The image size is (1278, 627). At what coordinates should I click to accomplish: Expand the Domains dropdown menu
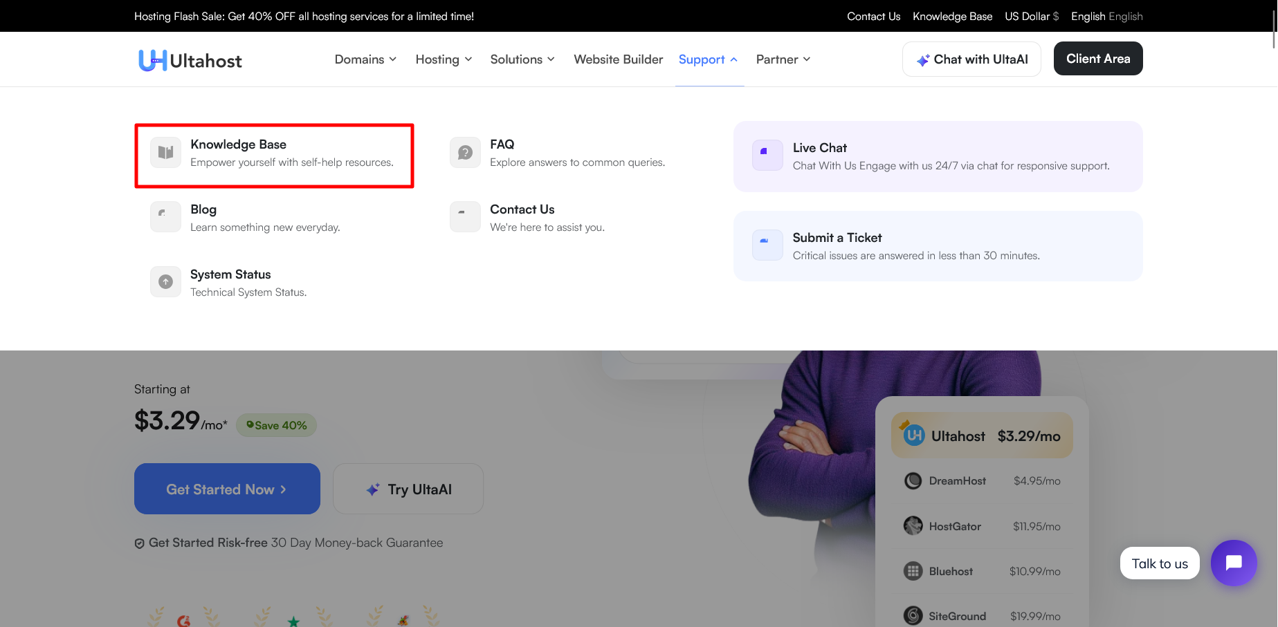[x=365, y=59]
